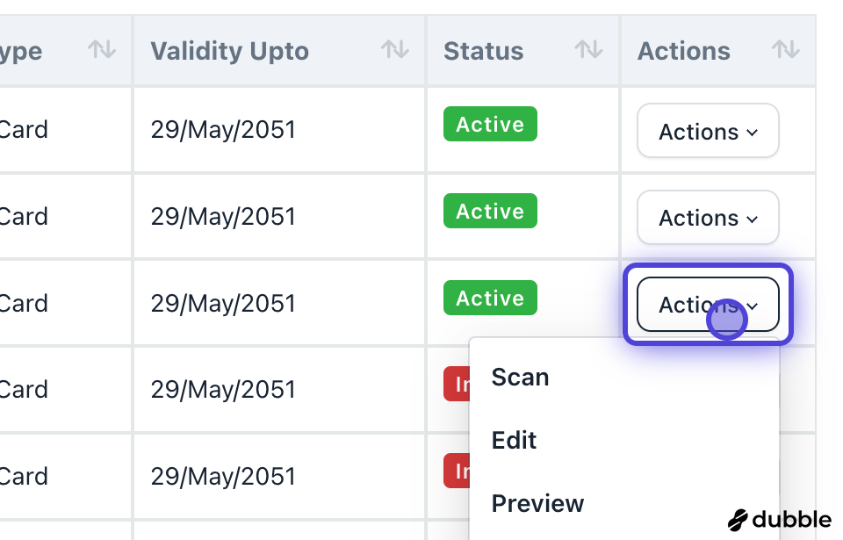Screen dimensions: 843x540
Task: Click the fourth row red Inactive badge
Action: click(x=458, y=385)
